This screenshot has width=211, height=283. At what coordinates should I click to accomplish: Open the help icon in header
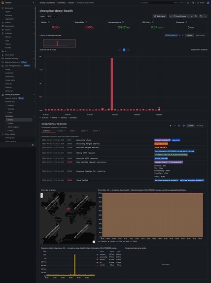coord(188,2)
